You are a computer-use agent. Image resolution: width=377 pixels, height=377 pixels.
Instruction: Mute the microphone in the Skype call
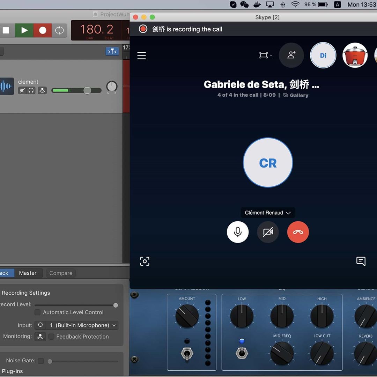pyautogui.click(x=238, y=232)
